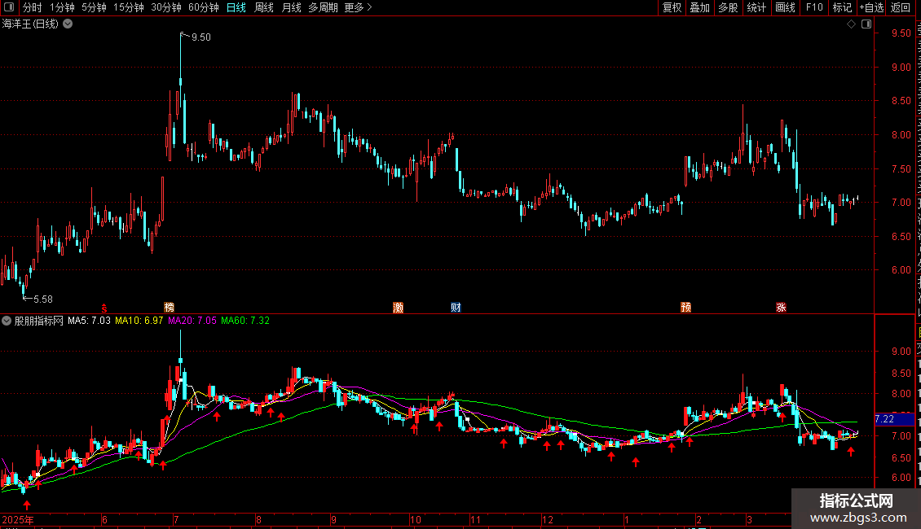The height and width of the screenshot is (529, 921).
Task: Click the diamond icon above price axis
Action: point(851,24)
